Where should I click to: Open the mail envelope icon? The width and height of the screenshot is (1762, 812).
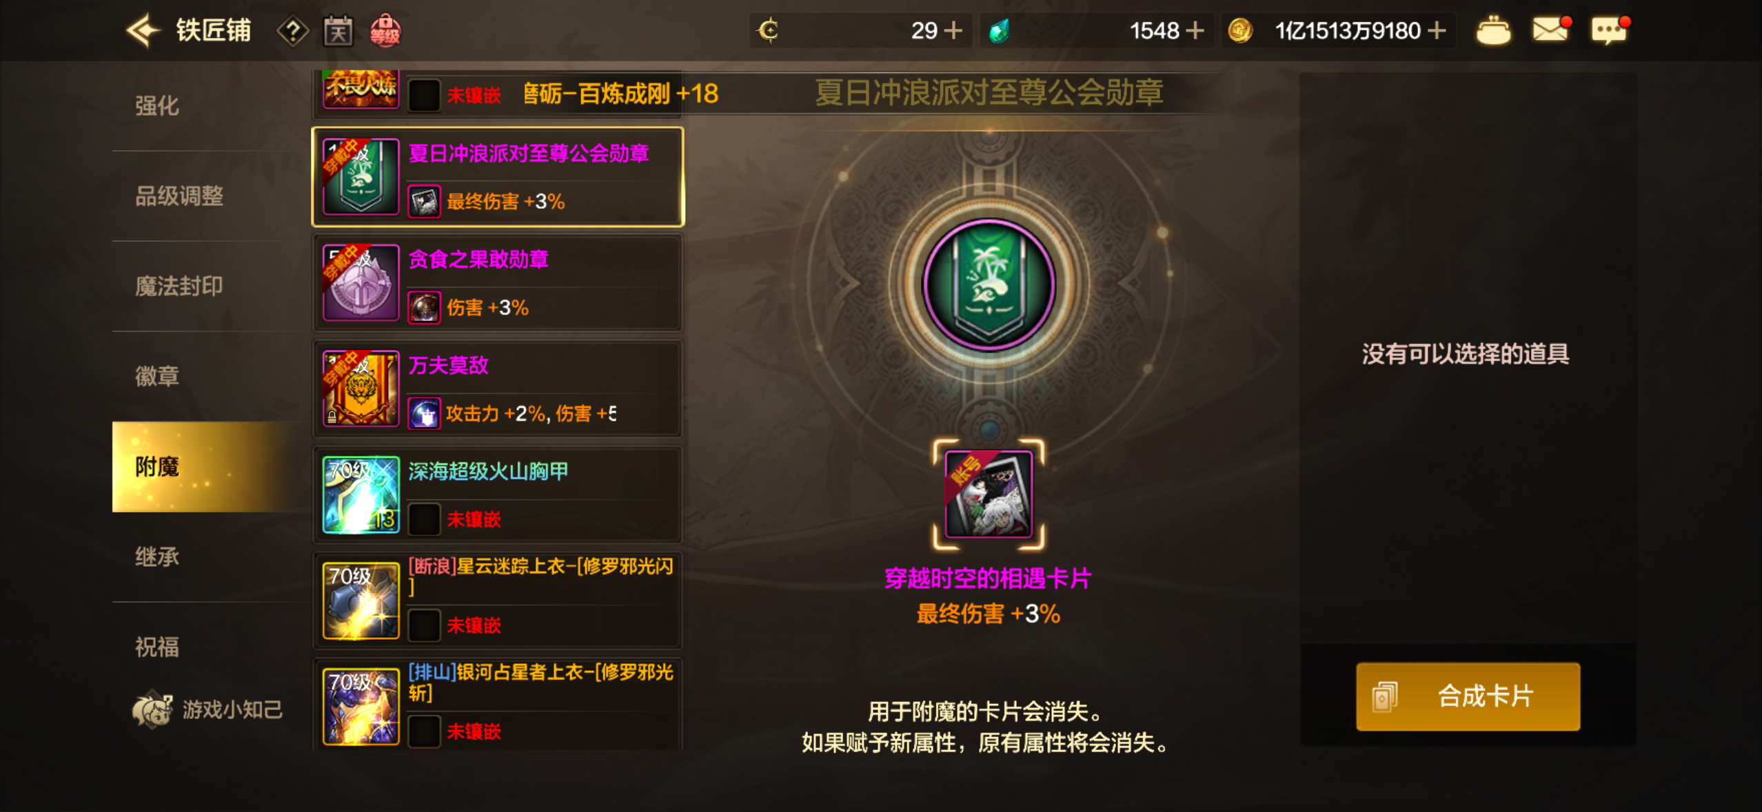1551,30
